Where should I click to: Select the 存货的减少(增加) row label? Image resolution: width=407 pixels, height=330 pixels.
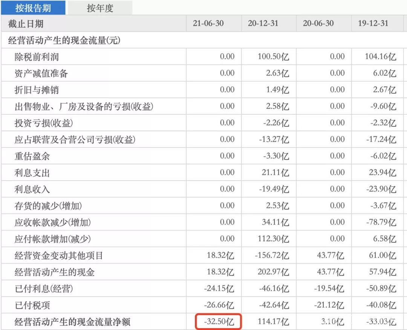tap(48, 206)
